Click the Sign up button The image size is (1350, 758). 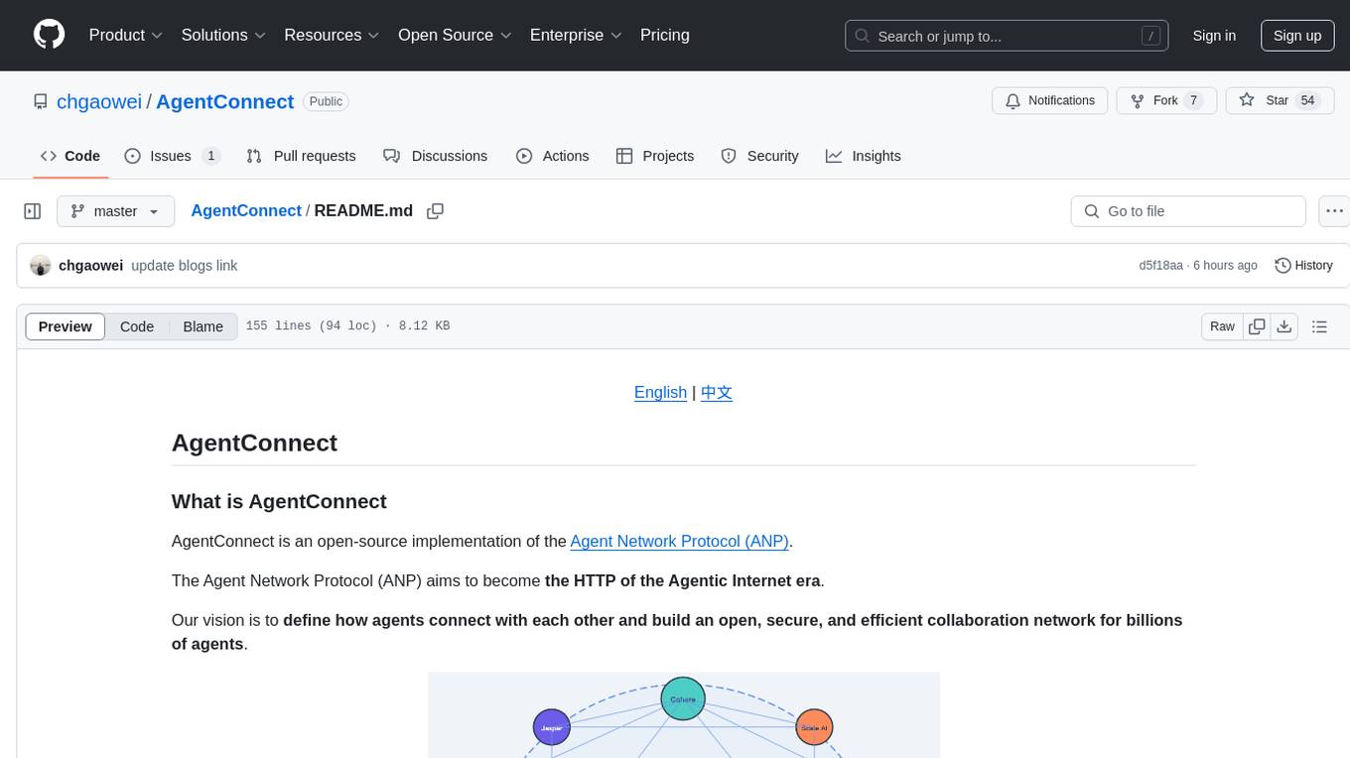click(x=1297, y=36)
